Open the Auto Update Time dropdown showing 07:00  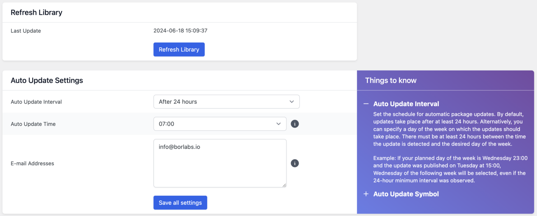coord(220,124)
